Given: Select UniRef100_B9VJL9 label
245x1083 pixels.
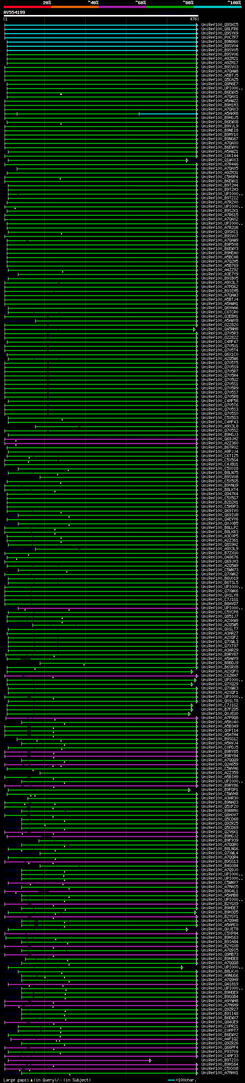Looking at the screenshot, I should pyautogui.click(x=220, y=126).
